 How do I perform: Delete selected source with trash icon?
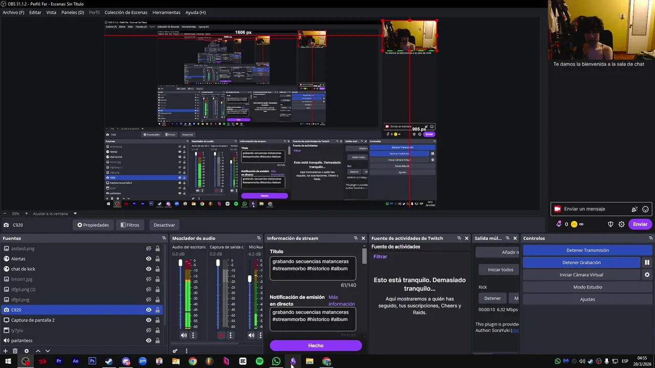tap(15, 351)
